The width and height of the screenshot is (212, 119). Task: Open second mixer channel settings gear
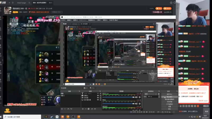(x=140, y=104)
